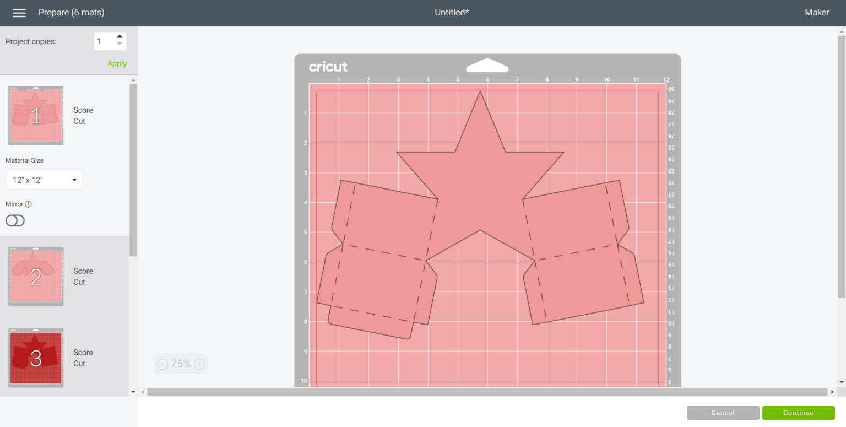Image resolution: width=846 pixels, height=427 pixels.
Task: Zoom out using the minus icon
Action: [x=162, y=364]
